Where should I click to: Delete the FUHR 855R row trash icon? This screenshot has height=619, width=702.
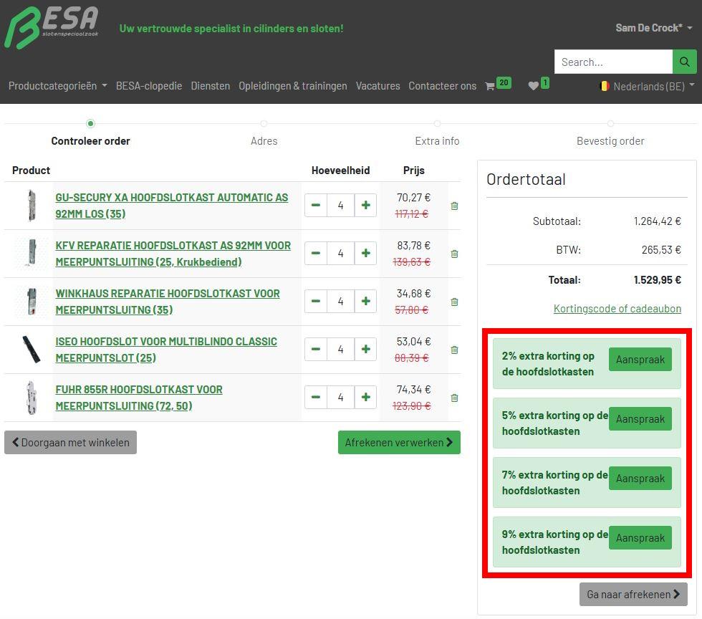click(454, 398)
